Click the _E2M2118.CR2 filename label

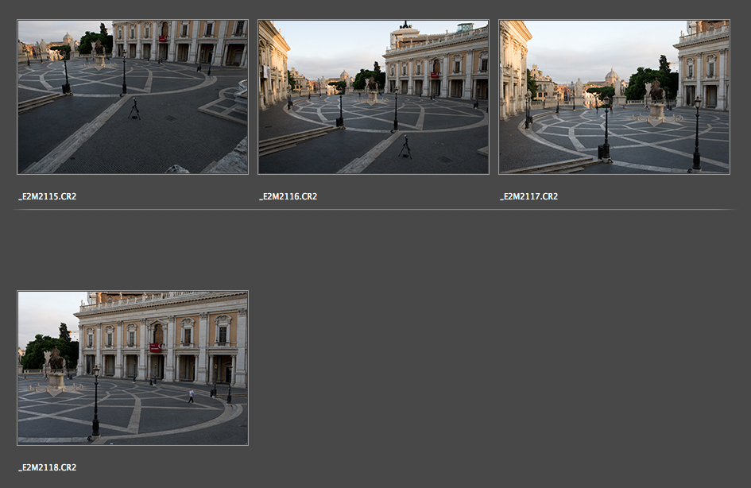click(x=48, y=467)
